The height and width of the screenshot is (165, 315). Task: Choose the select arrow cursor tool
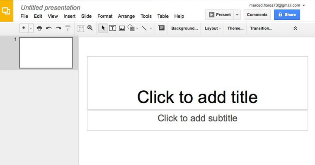point(103,28)
